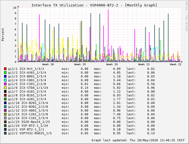Click the dark red gi1/8 legend swatch
Image resolution: width=189 pixels, height=144 pixels.
(5, 95)
